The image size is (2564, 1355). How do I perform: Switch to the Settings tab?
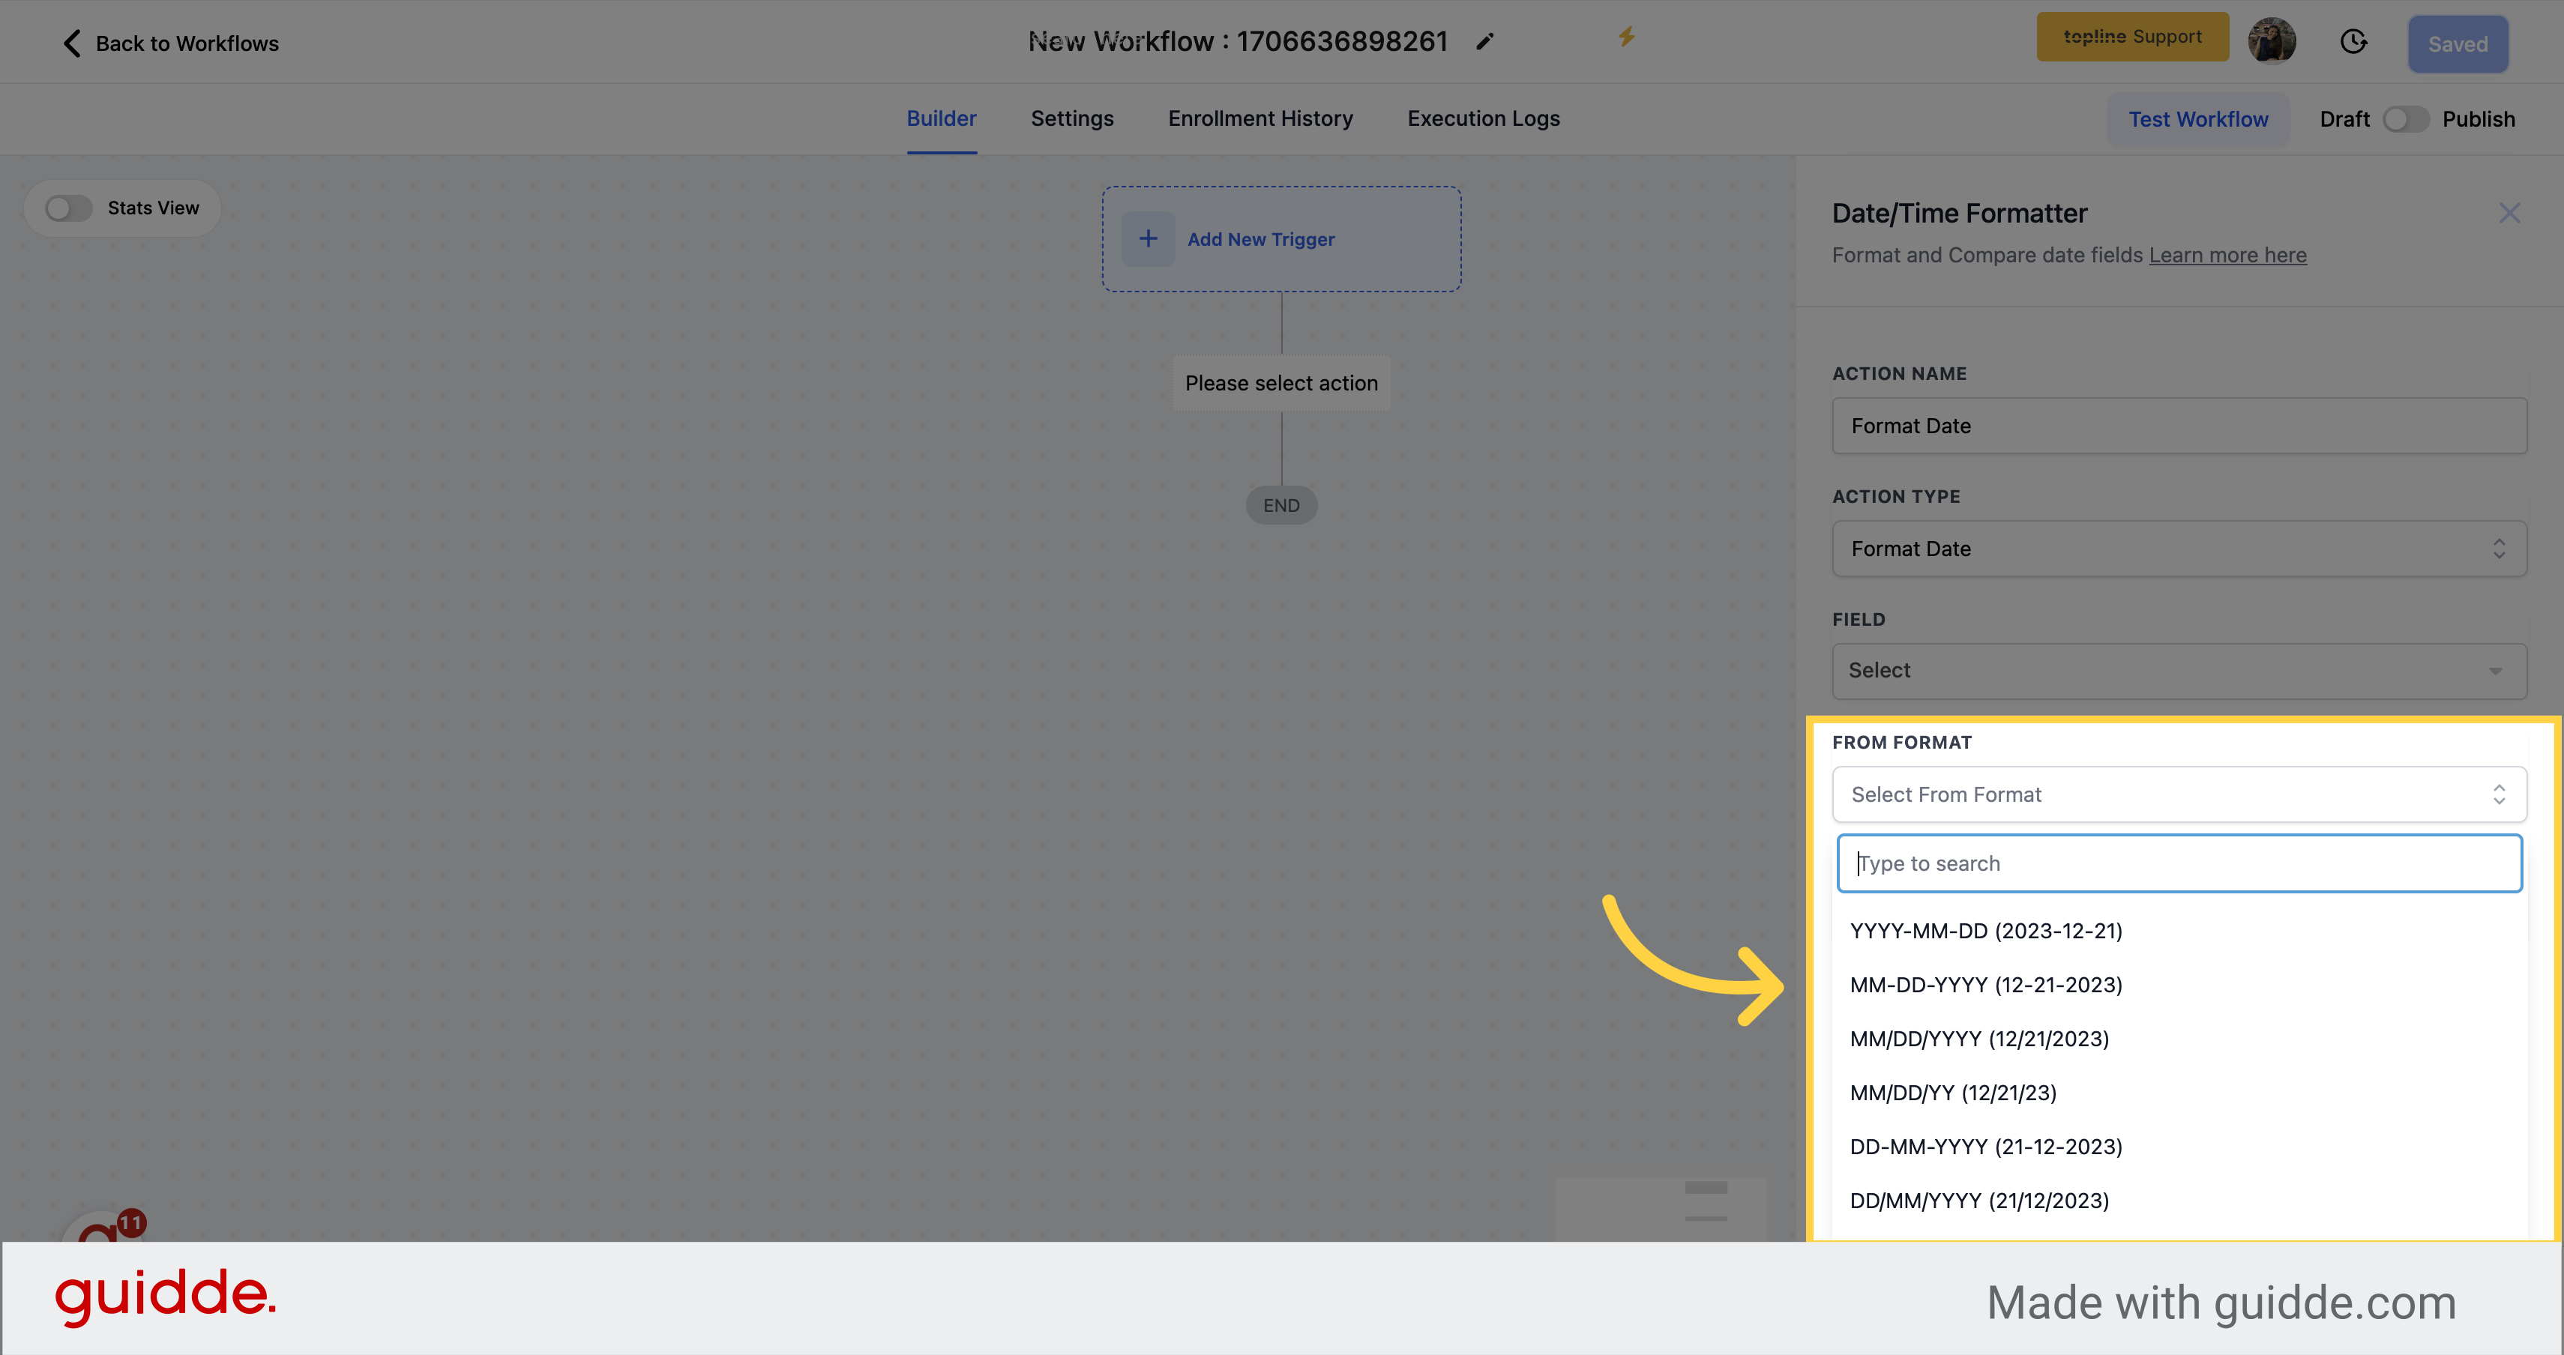pos(1072,118)
